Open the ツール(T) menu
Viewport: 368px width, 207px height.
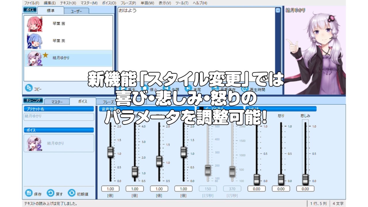[182, 3]
